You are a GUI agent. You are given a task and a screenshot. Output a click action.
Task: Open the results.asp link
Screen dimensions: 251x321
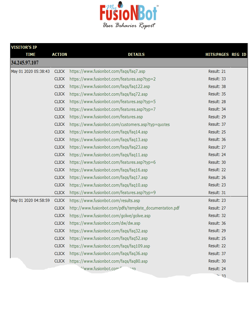tap(105, 201)
